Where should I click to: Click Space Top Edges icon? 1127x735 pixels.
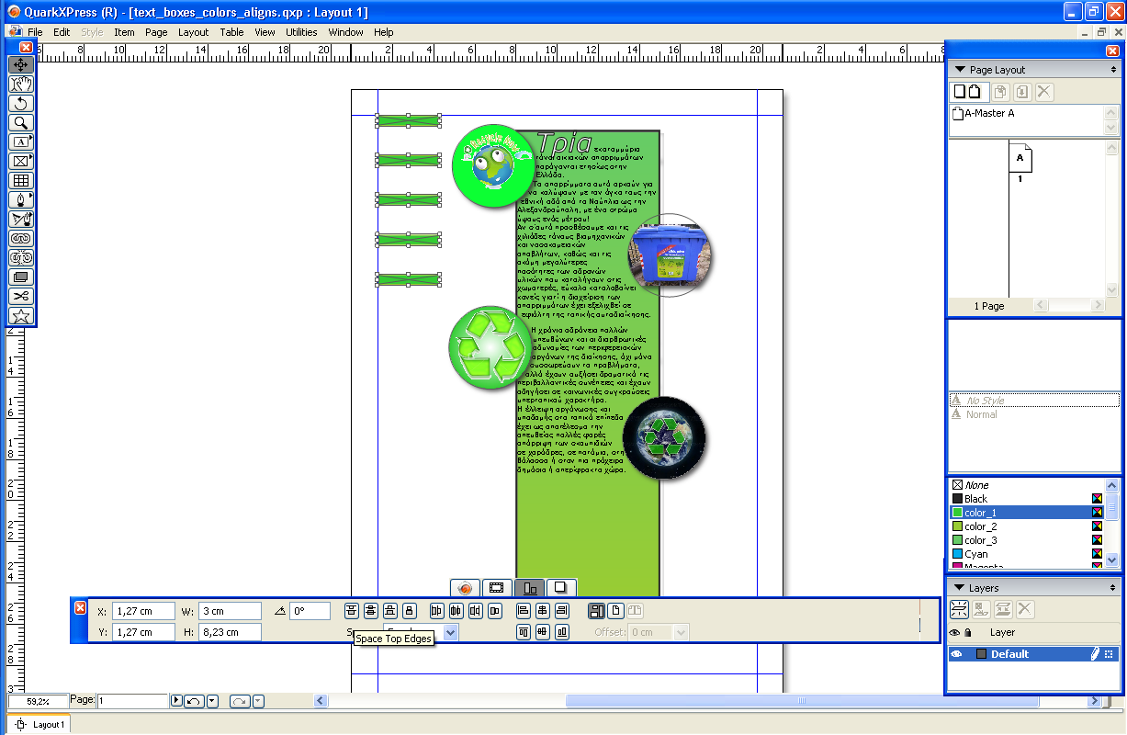pos(352,611)
